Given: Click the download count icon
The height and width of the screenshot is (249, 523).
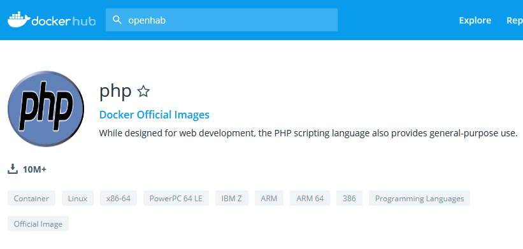Looking at the screenshot, I should point(13,169).
